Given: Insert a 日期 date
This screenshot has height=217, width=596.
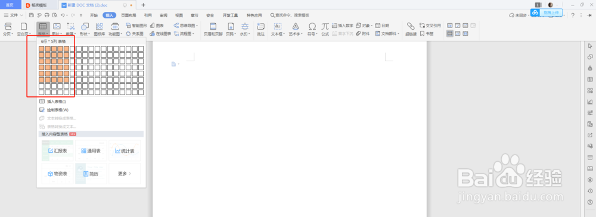Looking at the screenshot, I should (382, 26).
